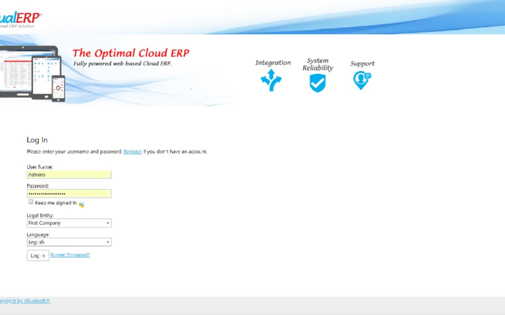Image resolution: width=505 pixels, height=315 pixels.
Task: Click the icon next to Keep me signed in
Action: (x=81, y=204)
